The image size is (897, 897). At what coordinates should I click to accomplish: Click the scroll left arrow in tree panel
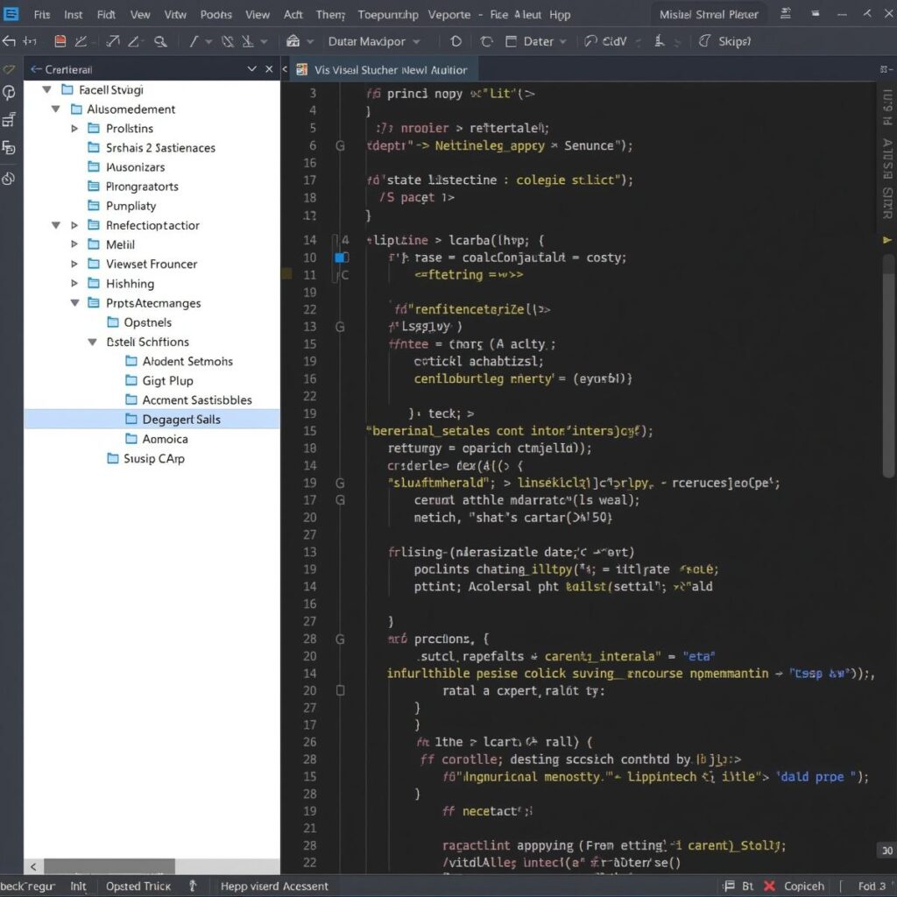point(33,866)
